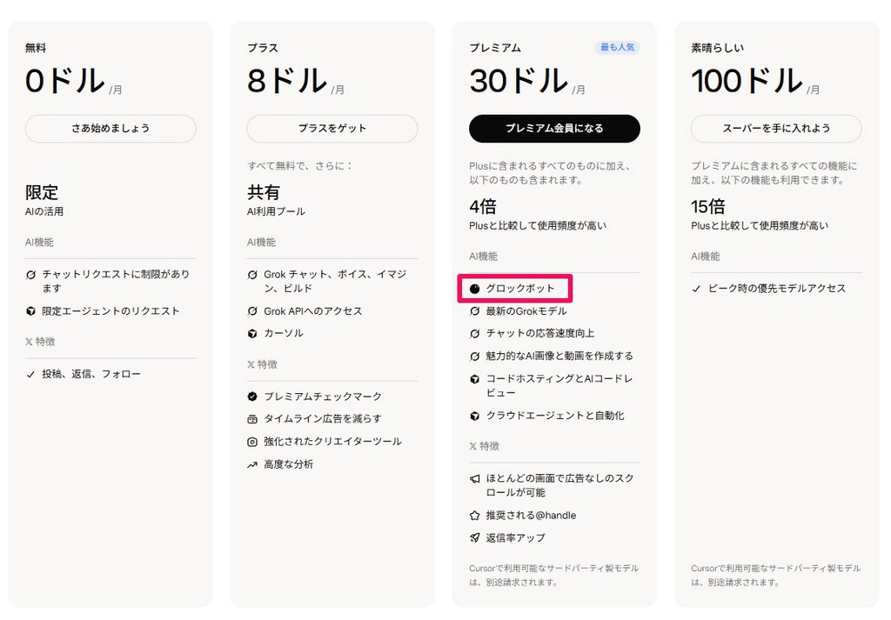Image resolution: width=891 pixels, height=620 pixels.
Task: Click the camera icon beside 強化されたクリエイターツール
Action: coord(252,442)
